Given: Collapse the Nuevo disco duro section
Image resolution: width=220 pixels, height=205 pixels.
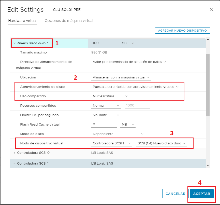Looking at the screenshot, I should click(x=14, y=43).
